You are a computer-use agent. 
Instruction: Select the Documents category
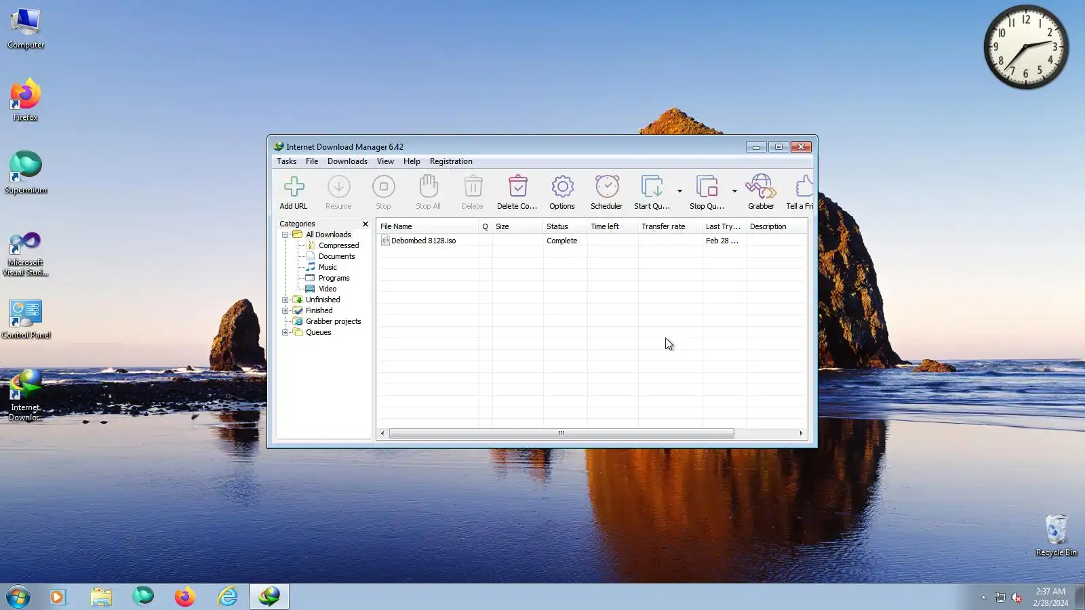[336, 256]
